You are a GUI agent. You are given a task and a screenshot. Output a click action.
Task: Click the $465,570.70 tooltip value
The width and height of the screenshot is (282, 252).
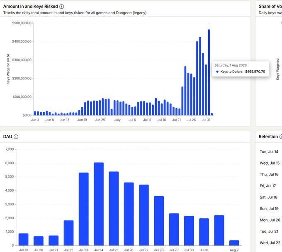click(255, 72)
